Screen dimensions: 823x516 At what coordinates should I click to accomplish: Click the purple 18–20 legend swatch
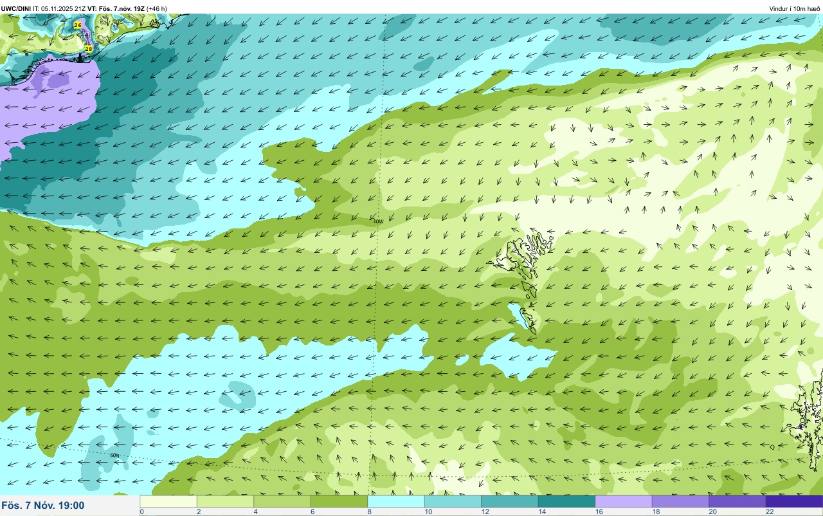click(680, 501)
